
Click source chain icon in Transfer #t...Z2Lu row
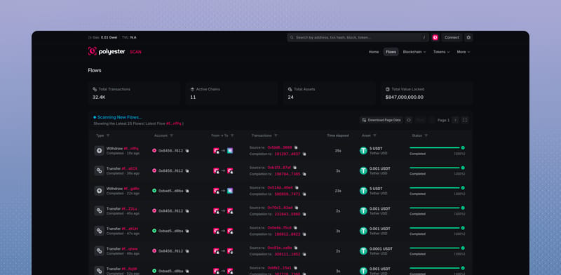point(216,211)
